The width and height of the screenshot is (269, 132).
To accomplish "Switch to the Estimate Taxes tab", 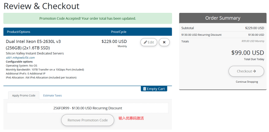I will pyautogui.click(x=52, y=96).
